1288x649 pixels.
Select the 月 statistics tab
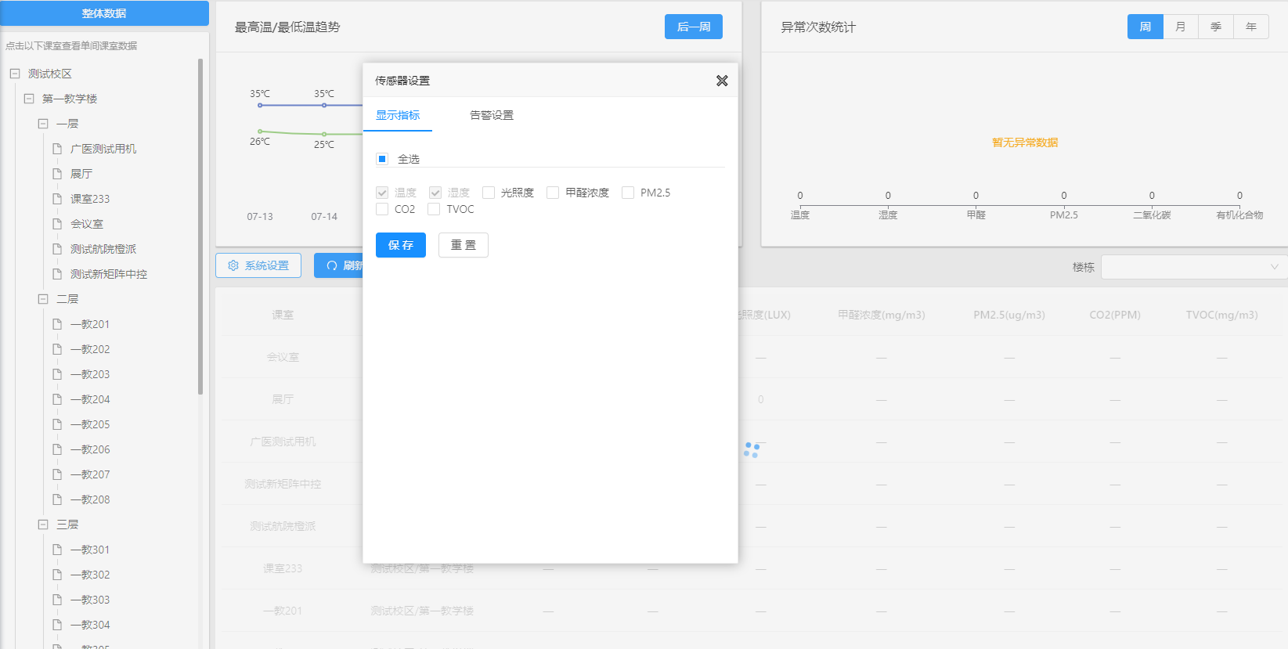(1181, 27)
